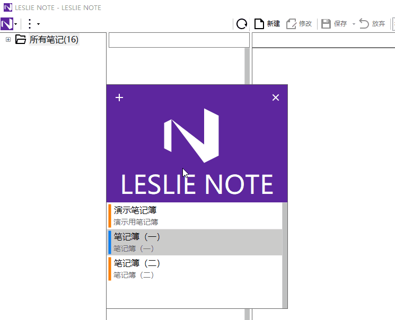Expand the 所有笔记(16) tree node

[8, 40]
